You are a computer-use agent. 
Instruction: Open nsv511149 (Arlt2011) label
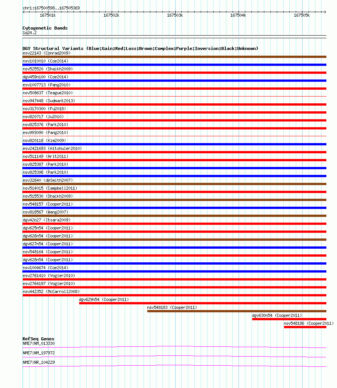tap(45, 156)
